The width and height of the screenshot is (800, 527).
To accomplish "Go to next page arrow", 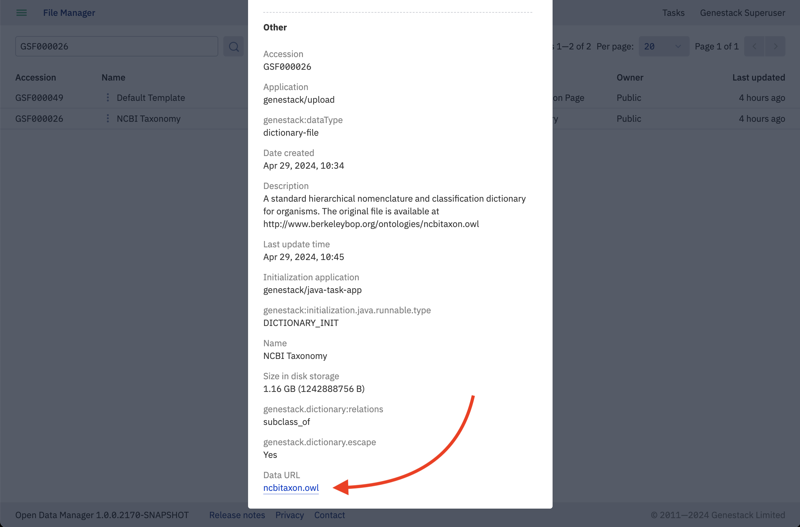I will click(x=775, y=46).
